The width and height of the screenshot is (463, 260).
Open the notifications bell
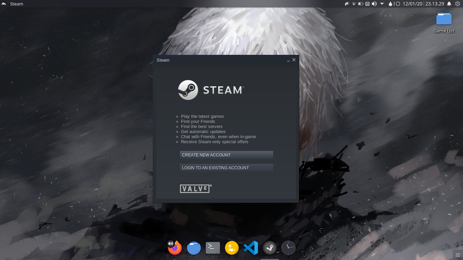click(449, 4)
